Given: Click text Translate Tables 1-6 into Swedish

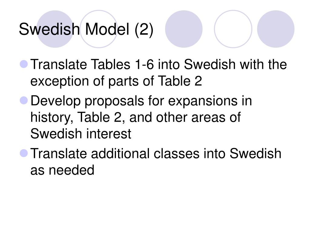Looking at the screenshot, I should point(133,64).
